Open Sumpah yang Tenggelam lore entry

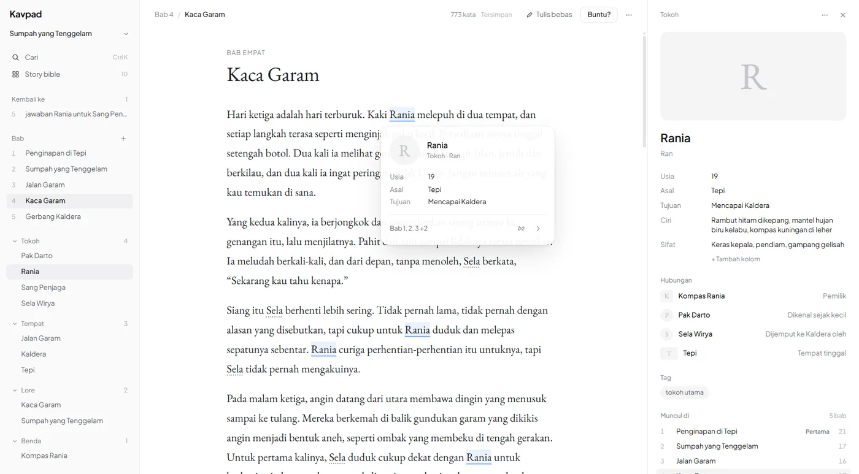click(69, 421)
